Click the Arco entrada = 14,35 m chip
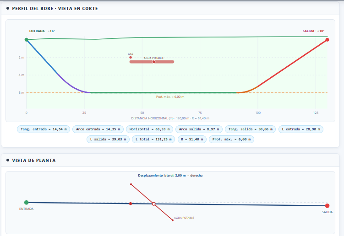 click(x=98, y=129)
